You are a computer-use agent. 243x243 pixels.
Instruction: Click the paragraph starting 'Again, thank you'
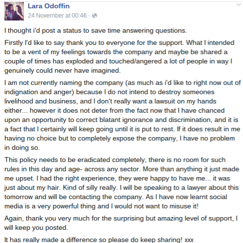click(x=121, y=223)
